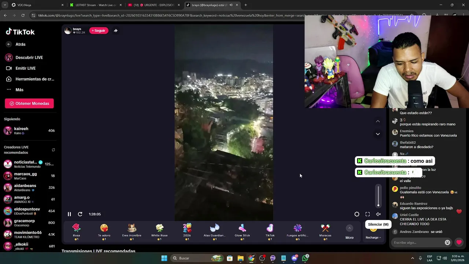Open aidanbeans recommended live
This screenshot has height=264, width=469.
pyautogui.click(x=29, y=187)
